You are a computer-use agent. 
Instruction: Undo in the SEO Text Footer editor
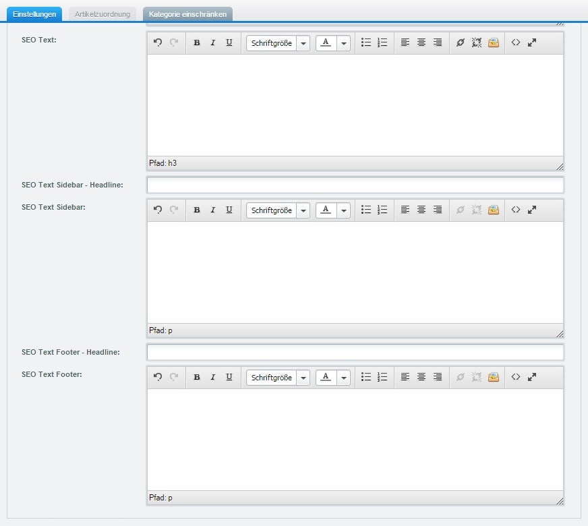158,377
